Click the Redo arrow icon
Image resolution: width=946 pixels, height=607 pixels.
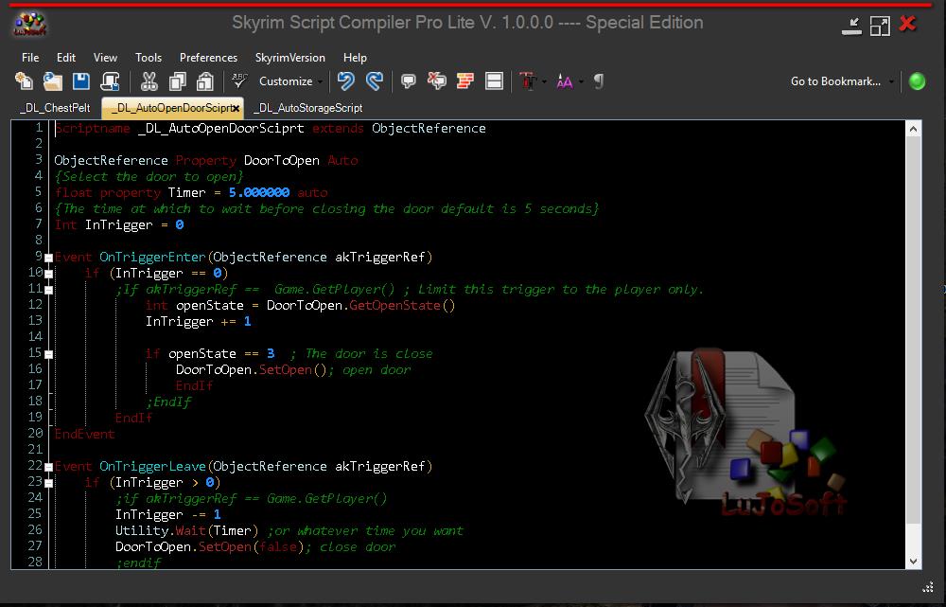[x=374, y=81]
